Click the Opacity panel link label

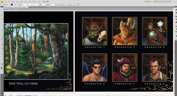(48, 5)
